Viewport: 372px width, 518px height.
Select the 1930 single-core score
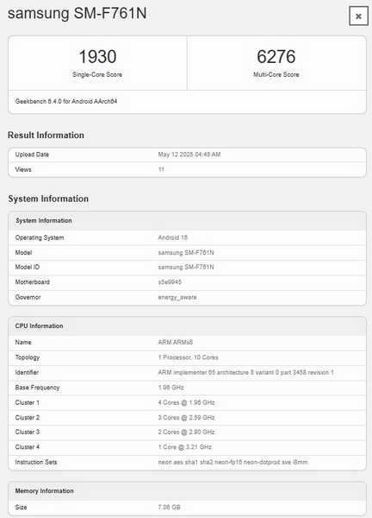(97, 56)
